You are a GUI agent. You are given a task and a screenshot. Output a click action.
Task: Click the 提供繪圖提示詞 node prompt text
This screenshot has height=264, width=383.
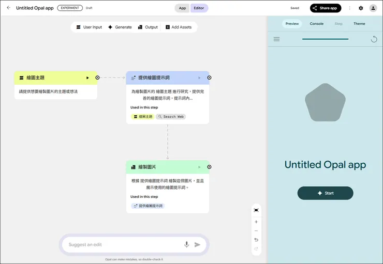pyautogui.click(x=168, y=95)
